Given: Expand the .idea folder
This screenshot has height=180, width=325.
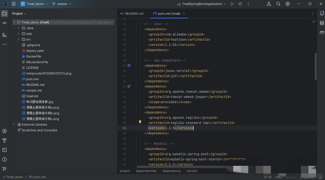Looking at the screenshot, I should [x=19, y=28].
